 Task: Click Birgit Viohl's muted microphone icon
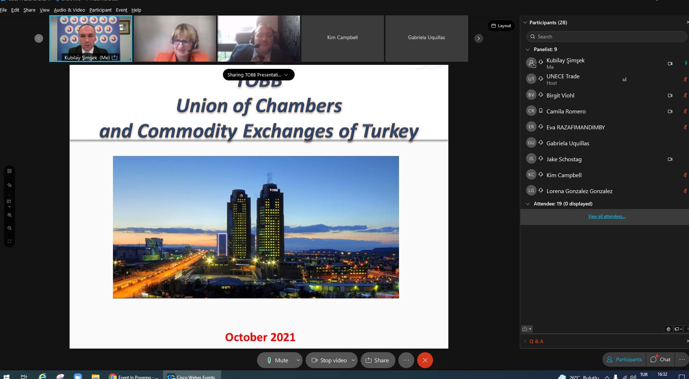(685, 95)
